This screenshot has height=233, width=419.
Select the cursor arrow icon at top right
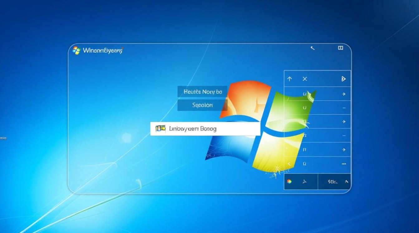(312, 48)
